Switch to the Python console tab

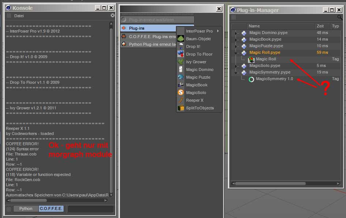pyautogui.click(x=26, y=208)
